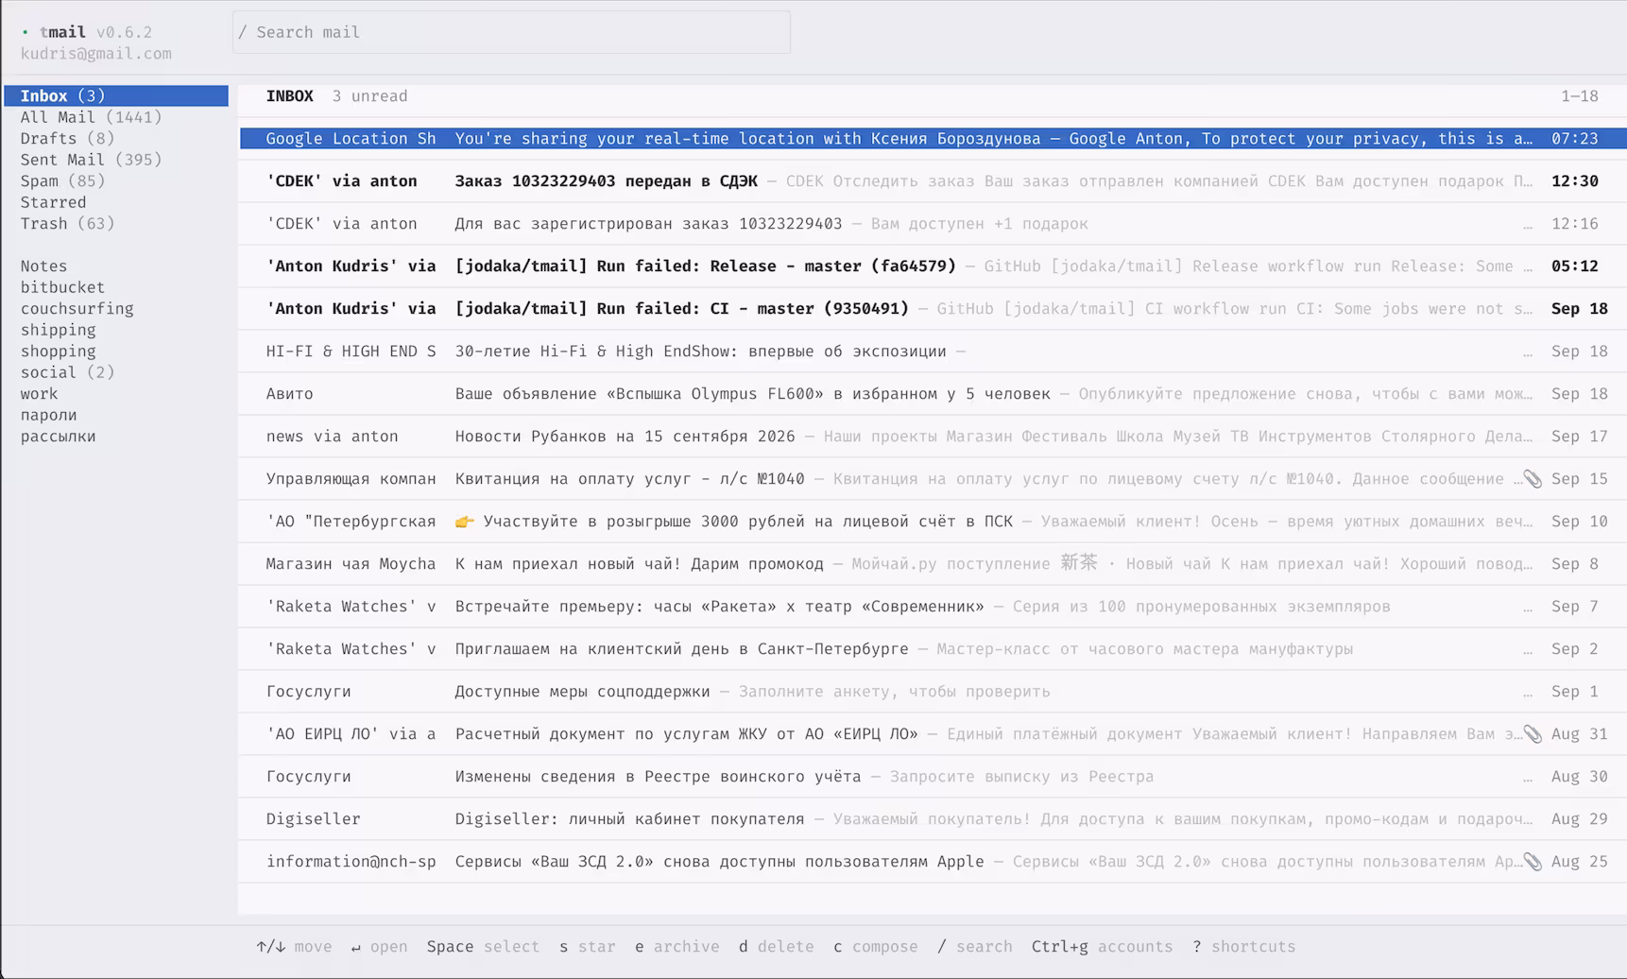The height and width of the screenshot is (979, 1627).
Task: Go to Sent Mail (395)
Action: [92, 160]
